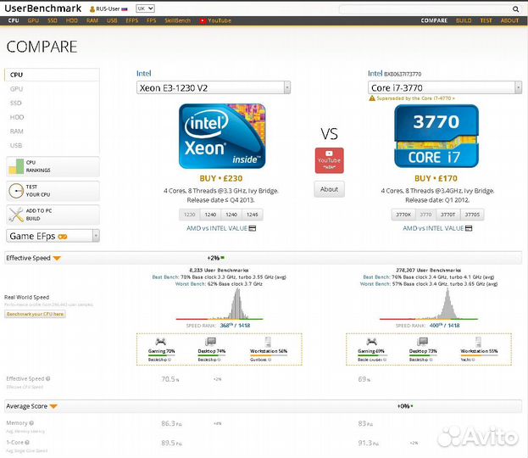Select USB in the left sidebar
Image resolution: width=528 pixels, height=458 pixels.
coord(16,146)
